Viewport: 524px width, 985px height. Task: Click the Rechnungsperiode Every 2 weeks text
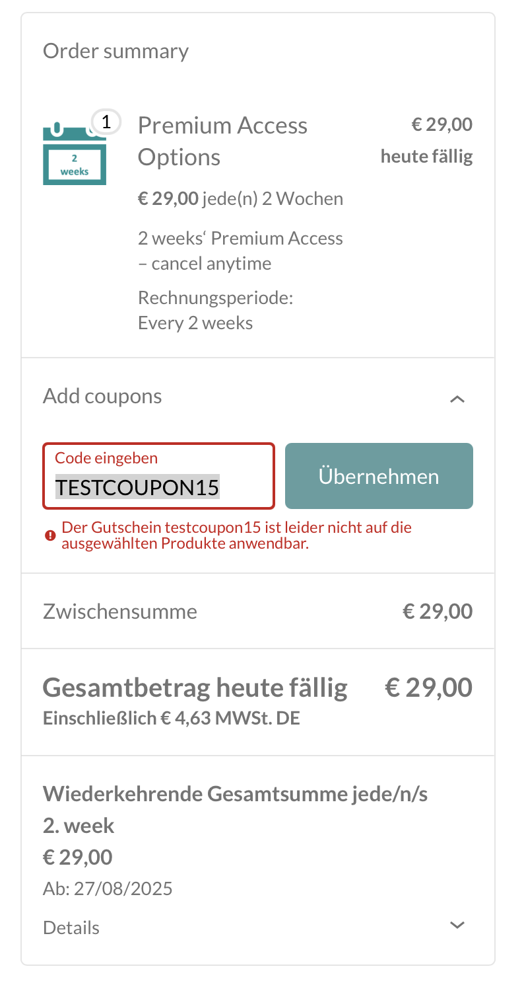tap(216, 310)
